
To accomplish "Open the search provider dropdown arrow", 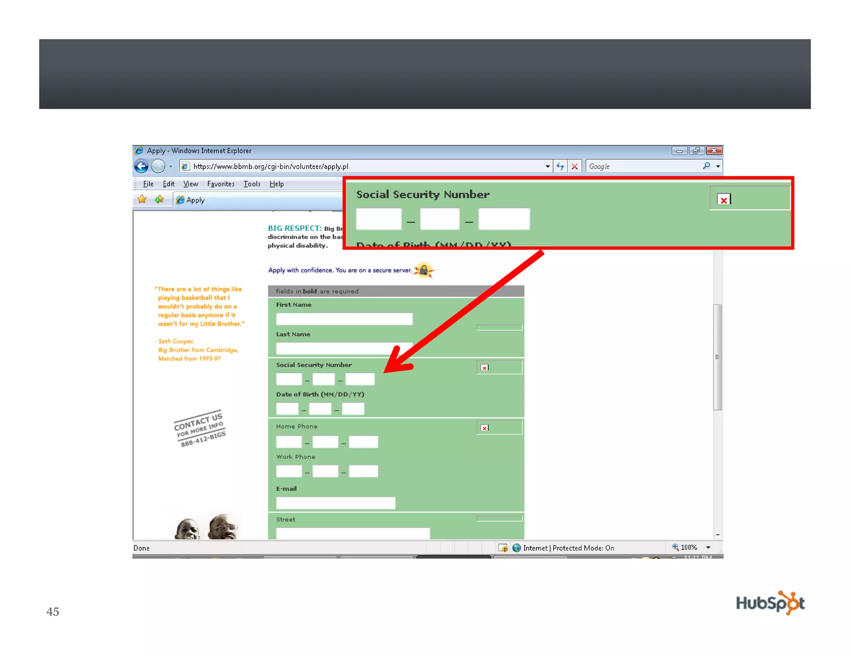I will tap(718, 166).
